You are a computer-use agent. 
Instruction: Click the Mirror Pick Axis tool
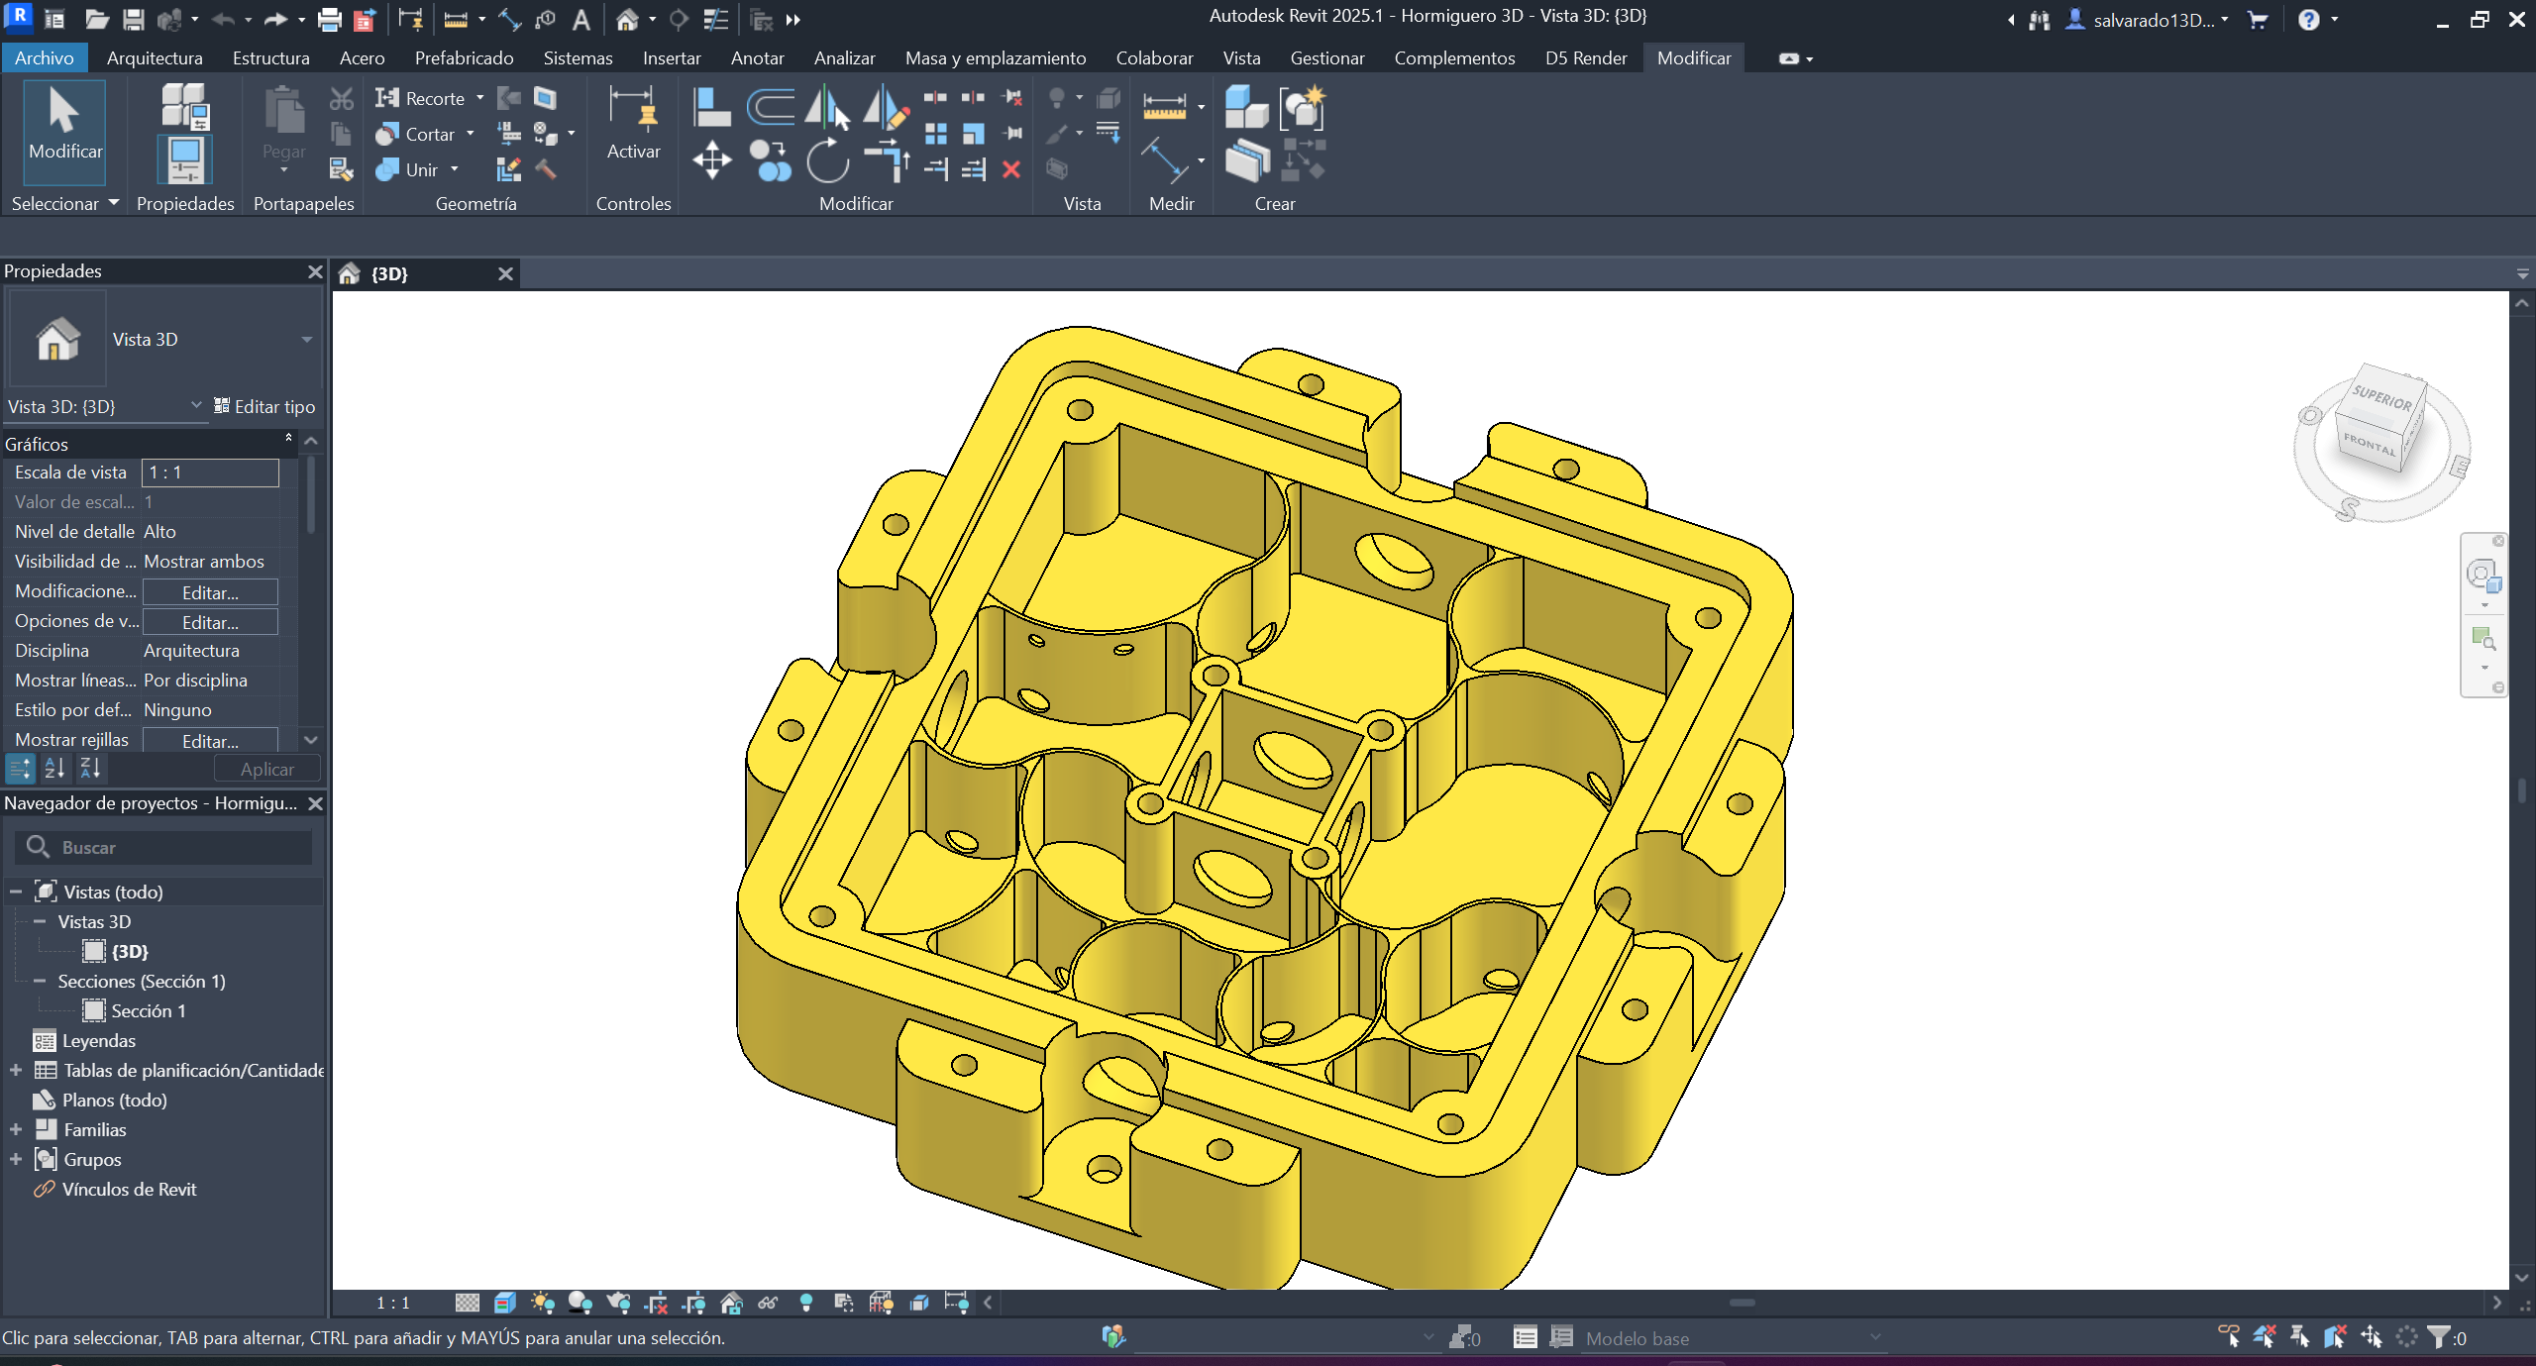(827, 107)
